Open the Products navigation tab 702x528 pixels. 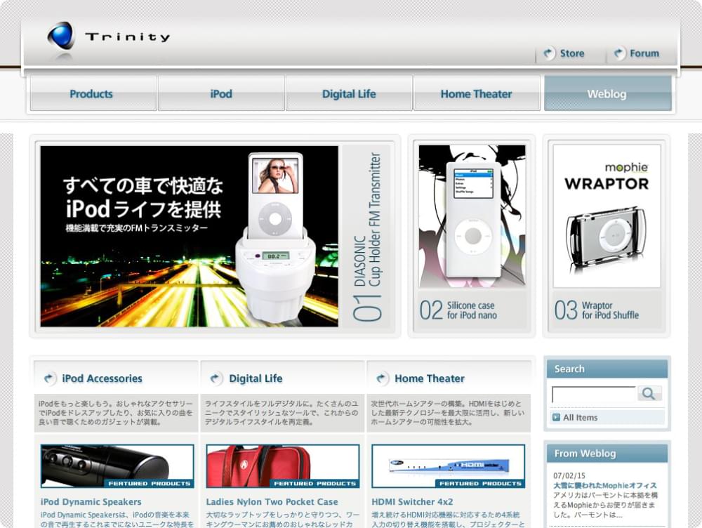click(92, 94)
